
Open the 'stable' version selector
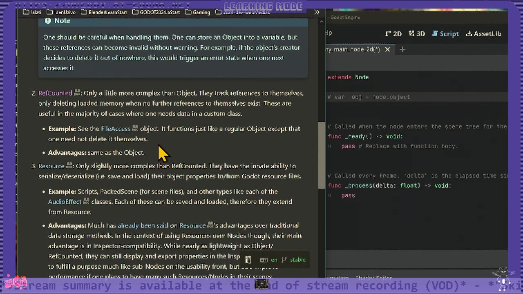298,260
